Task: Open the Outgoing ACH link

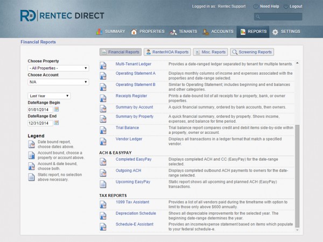Action: 128,170
